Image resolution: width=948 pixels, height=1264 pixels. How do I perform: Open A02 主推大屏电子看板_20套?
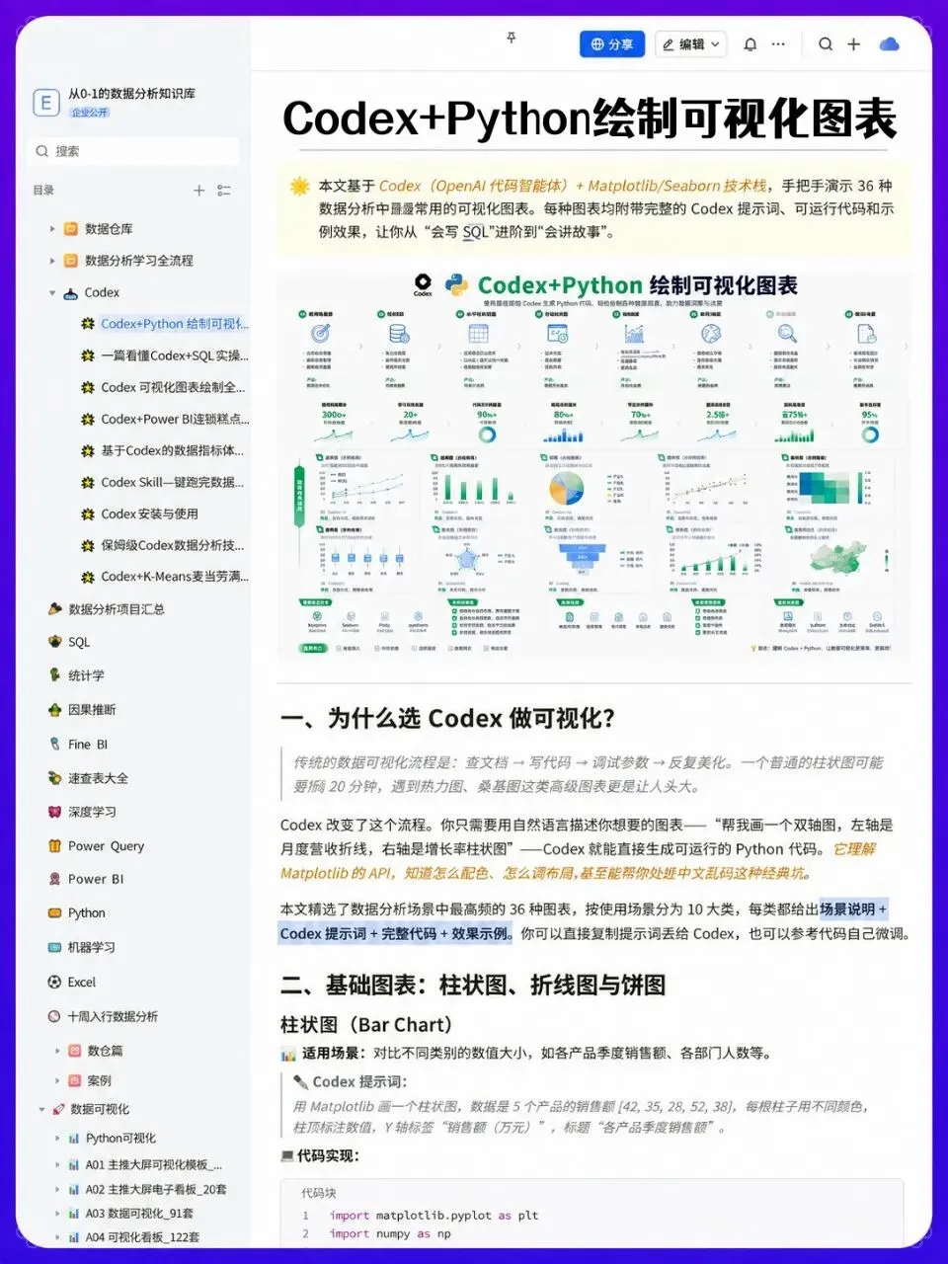coord(156,1190)
